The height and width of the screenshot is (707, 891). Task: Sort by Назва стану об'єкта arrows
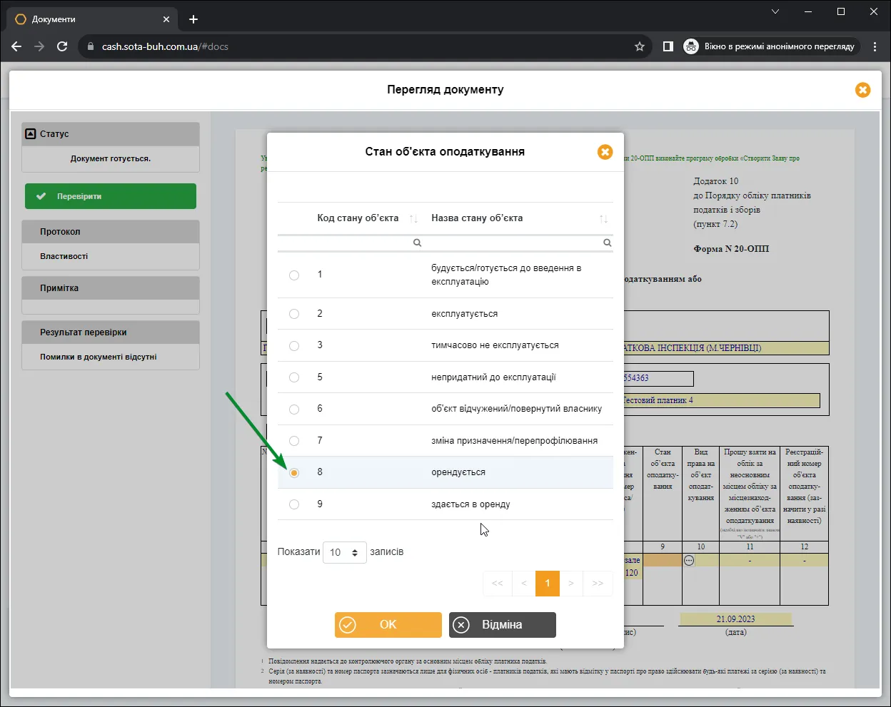(x=603, y=219)
